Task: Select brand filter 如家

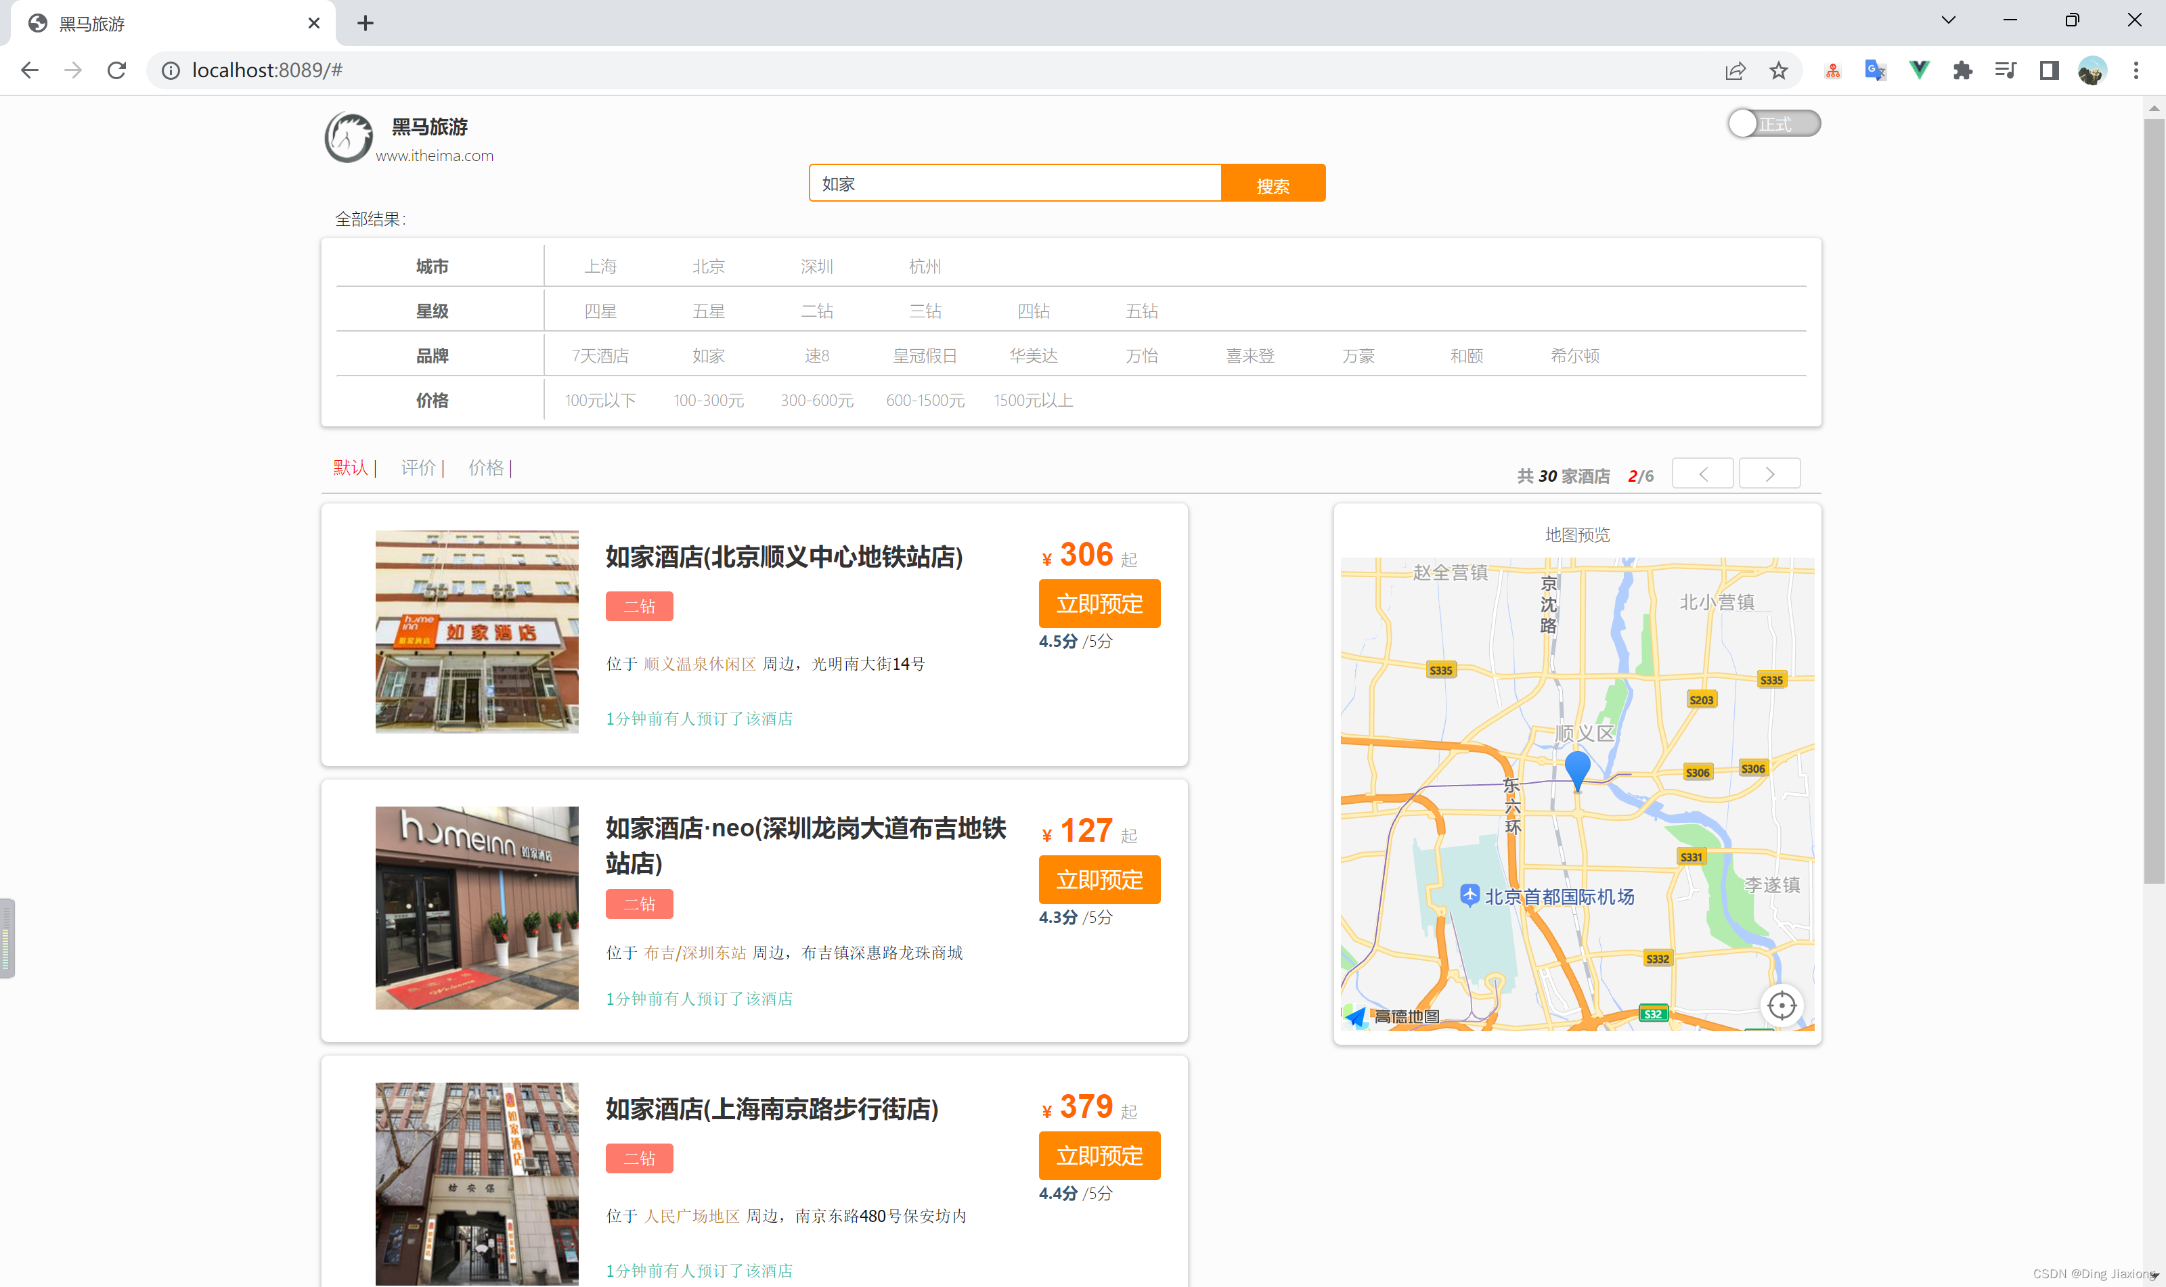Action: pyautogui.click(x=709, y=355)
